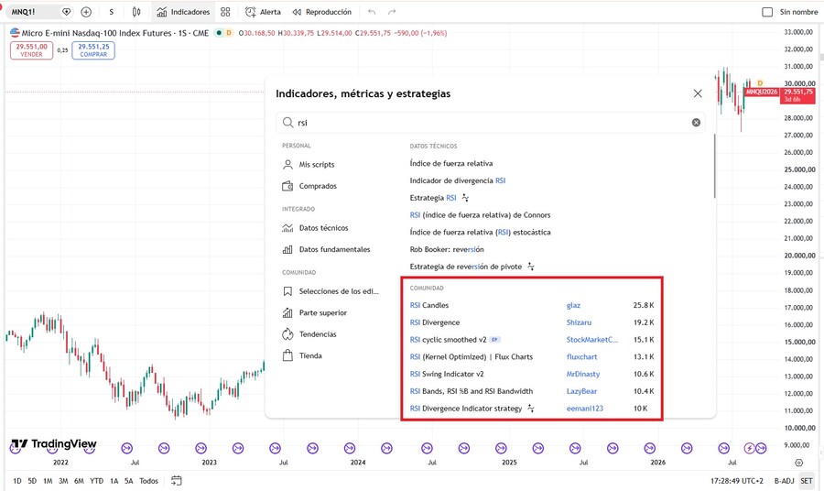Screen dimensions: 824x491
Task: Open price scale settings gear icon
Action: click(798, 463)
